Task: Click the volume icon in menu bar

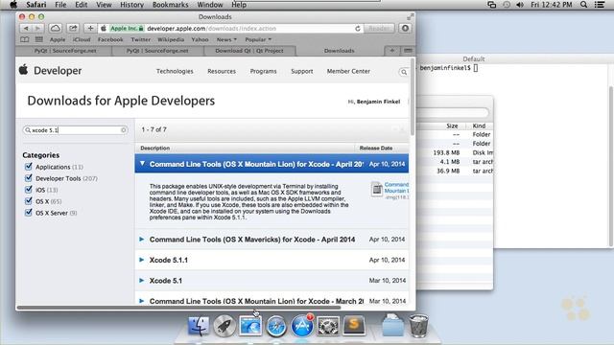Action: [x=520, y=5]
